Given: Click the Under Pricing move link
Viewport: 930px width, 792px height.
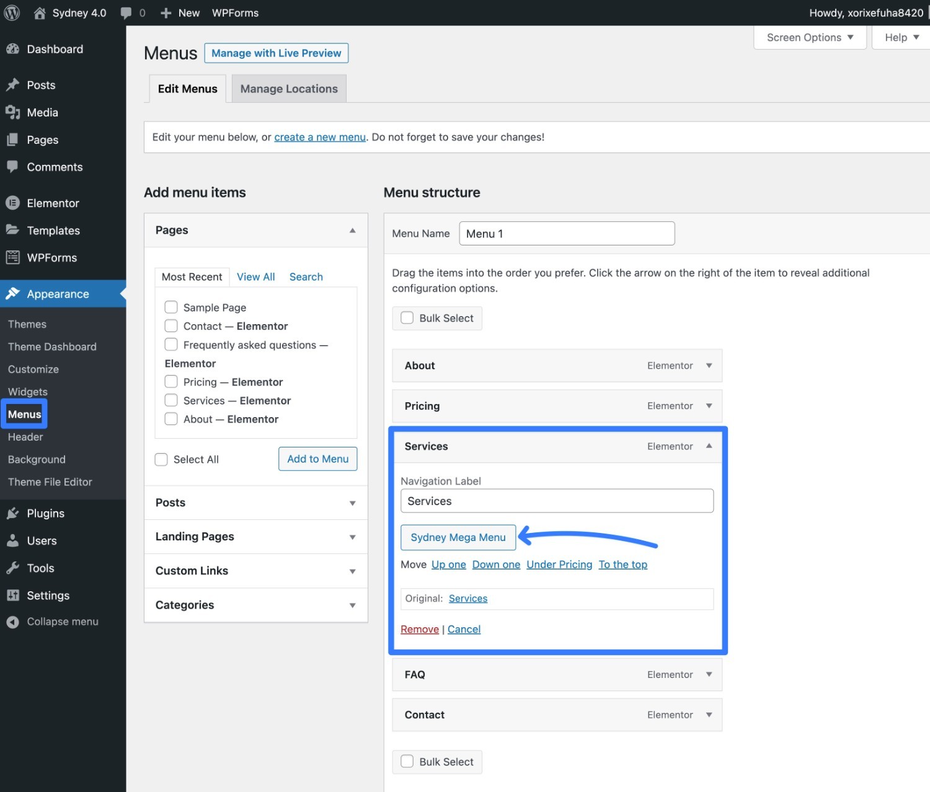Looking at the screenshot, I should pos(559,565).
